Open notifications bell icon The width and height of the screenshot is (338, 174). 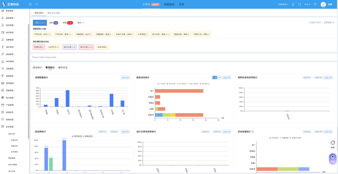click(293, 4)
